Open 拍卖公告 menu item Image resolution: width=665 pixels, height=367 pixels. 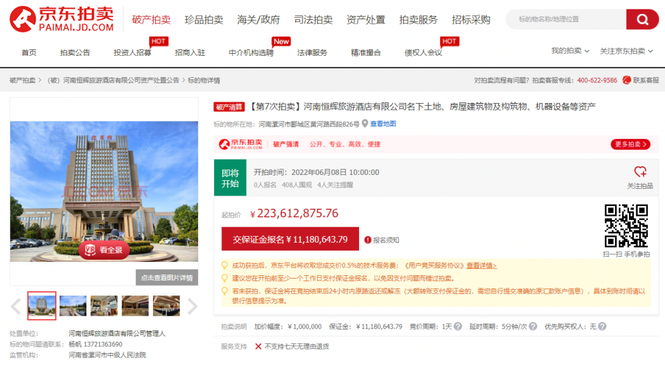[x=75, y=53]
